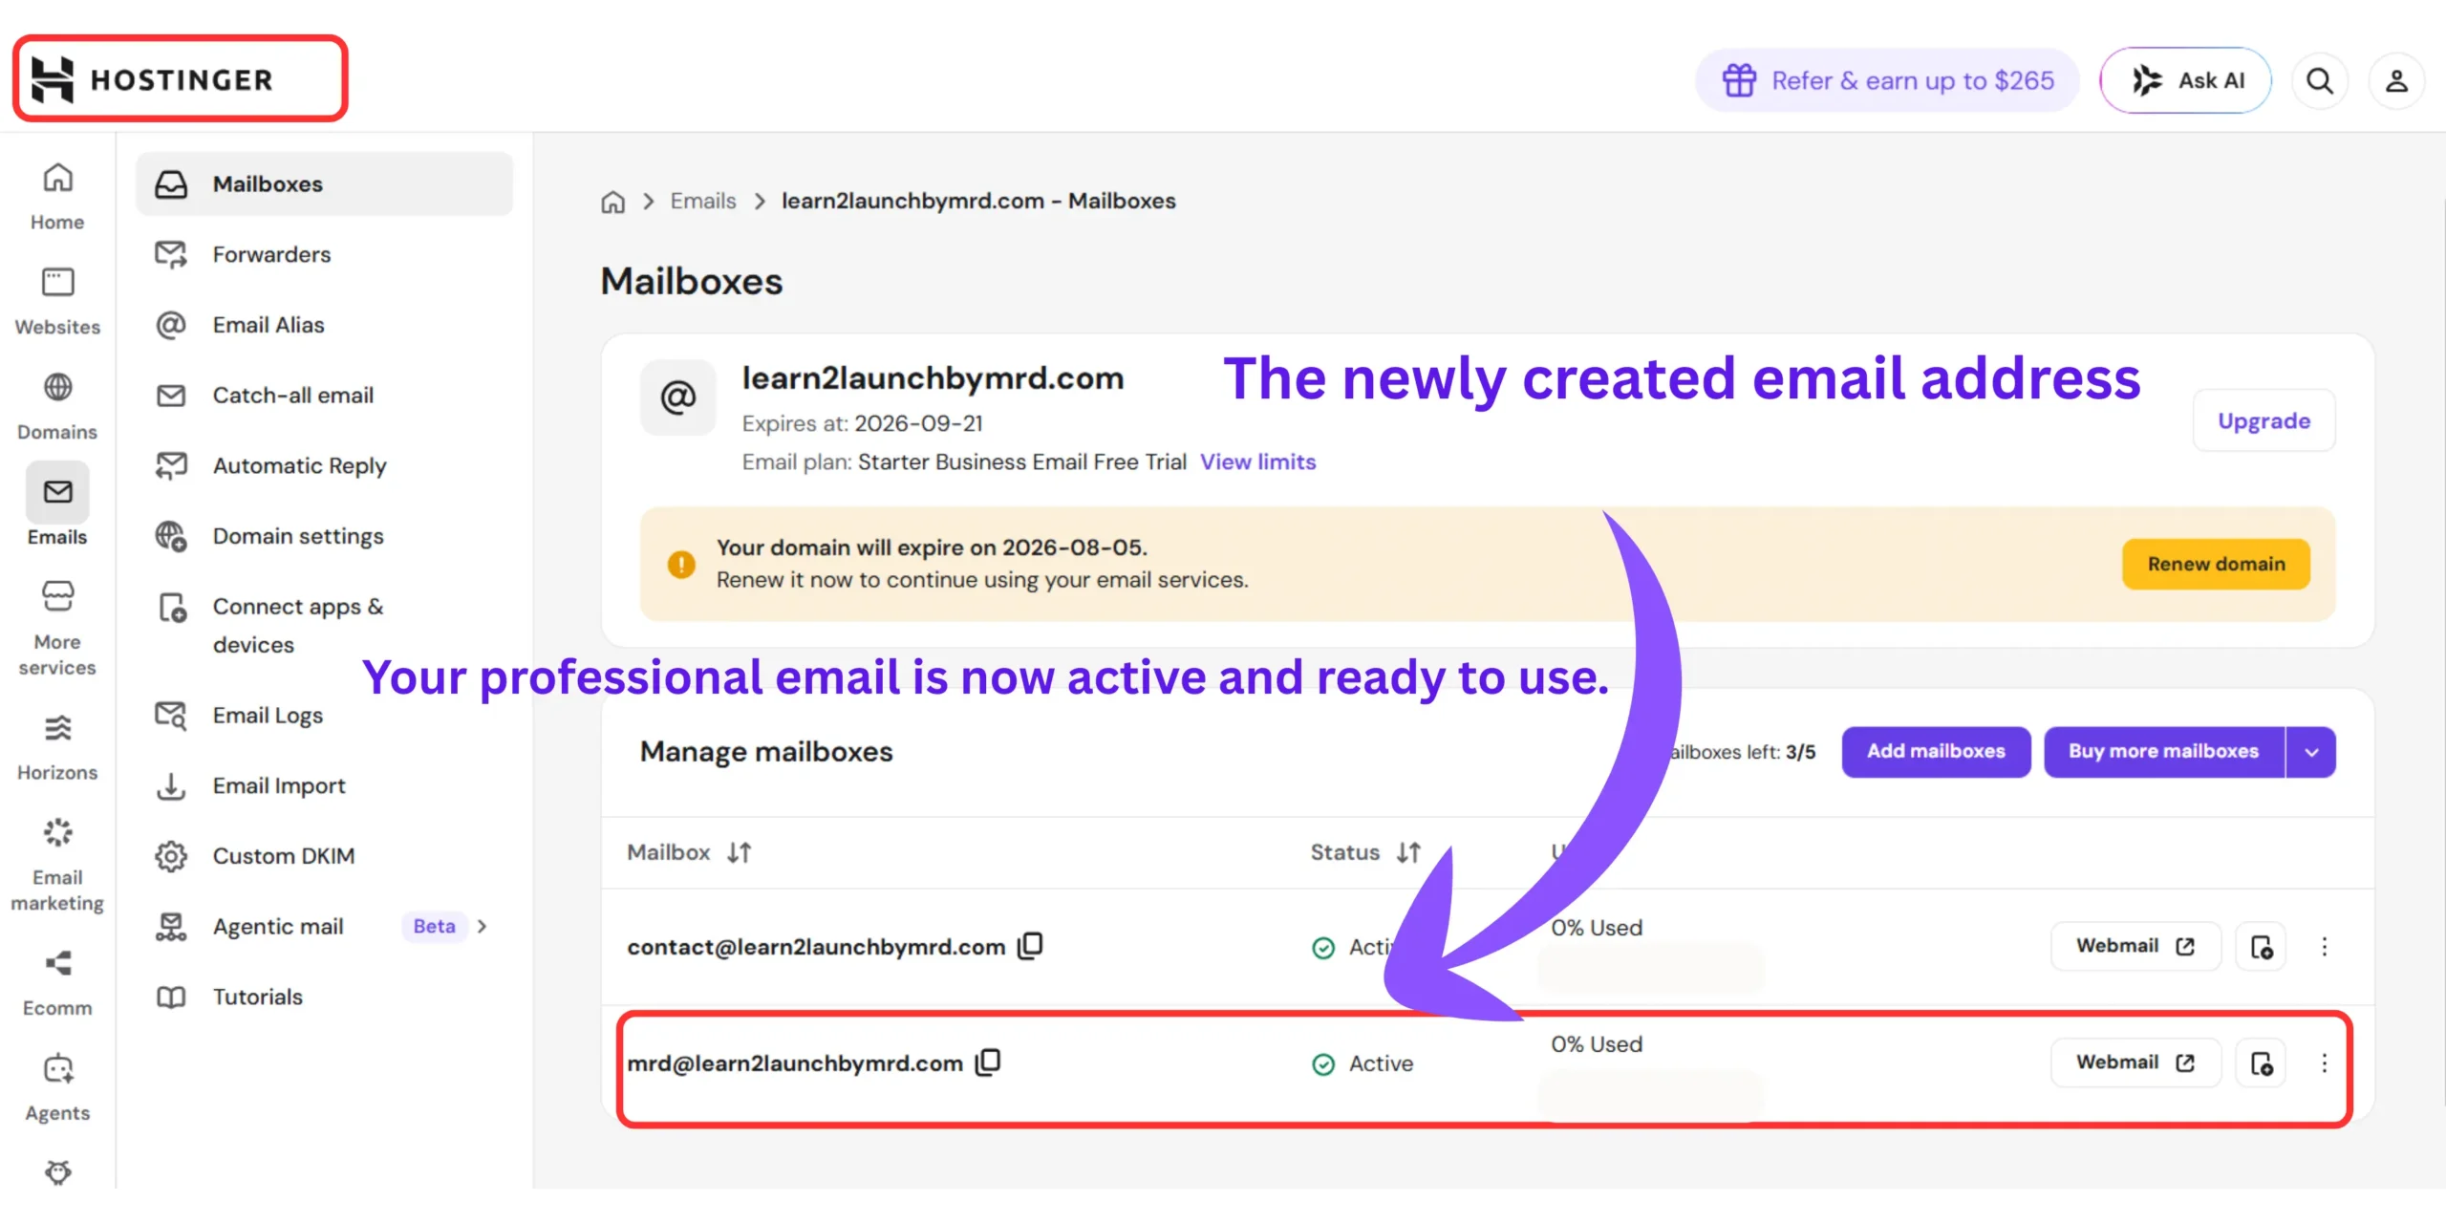2446x1223 pixels.
Task: Open Automatic Reply menu item
Action: [x=324, y=465]
